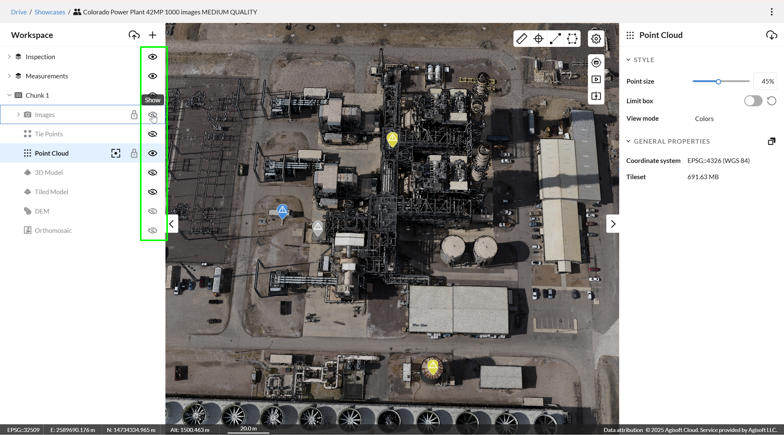Zoom to Point Cloud focus icon
The height and width of the screenshot is (435, 784).
[116, 153]
